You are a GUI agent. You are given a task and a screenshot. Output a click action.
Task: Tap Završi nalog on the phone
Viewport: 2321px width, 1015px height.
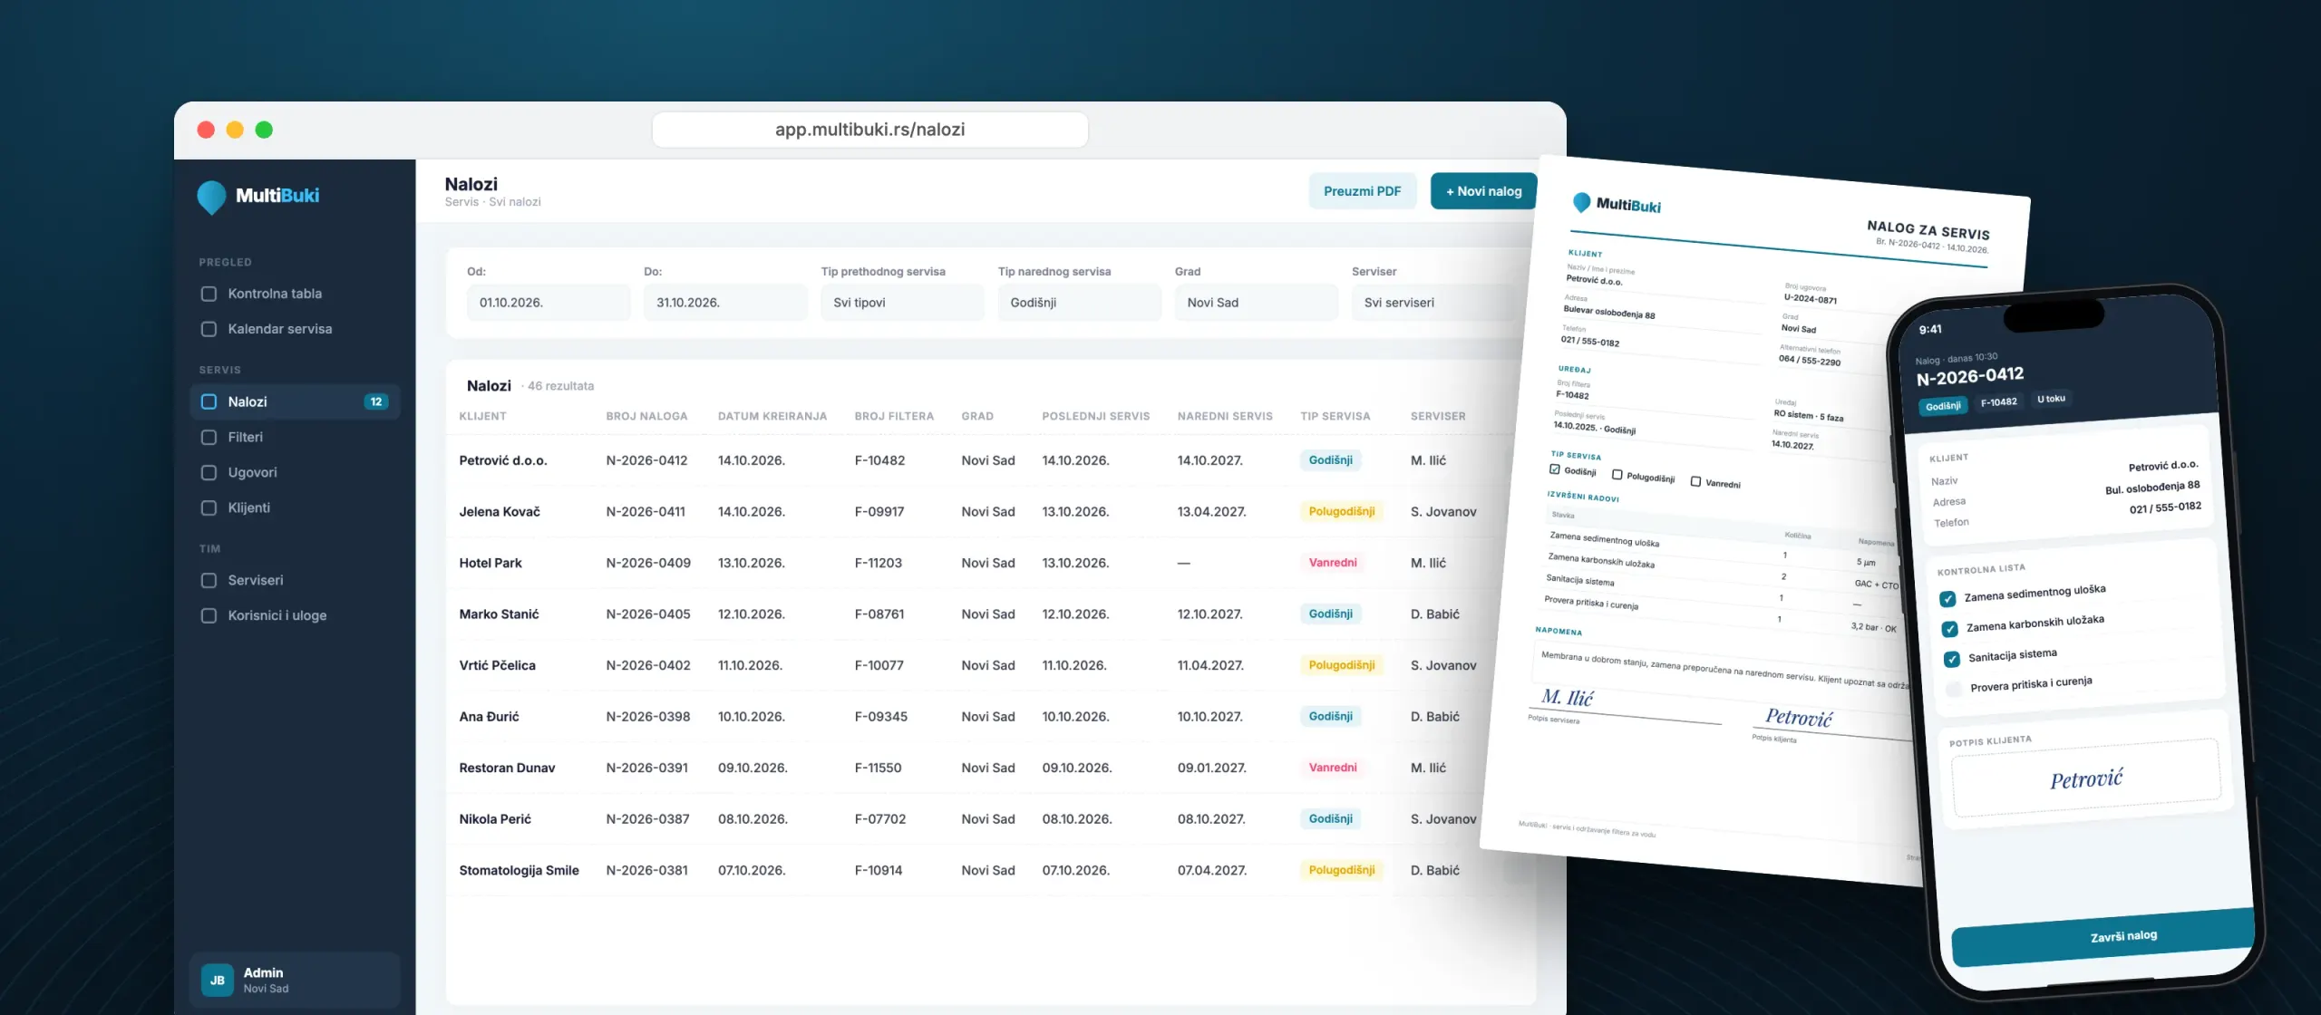2103,938
